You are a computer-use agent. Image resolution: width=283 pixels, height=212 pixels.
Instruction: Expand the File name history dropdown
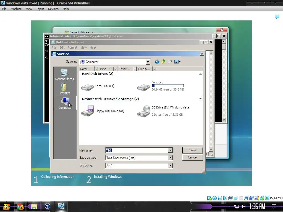click(x=170, y=150)
